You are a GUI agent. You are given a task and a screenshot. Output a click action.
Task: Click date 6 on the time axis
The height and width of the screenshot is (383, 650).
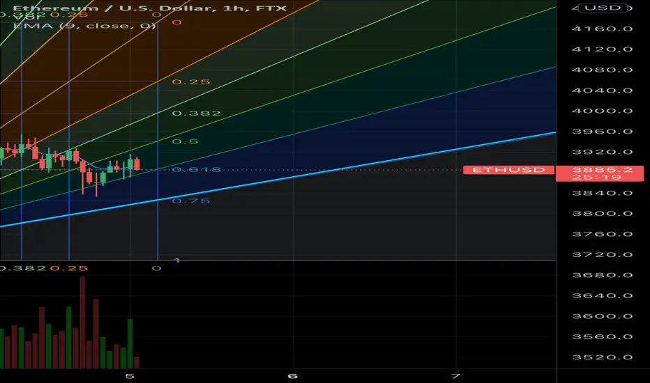[293, 376]
